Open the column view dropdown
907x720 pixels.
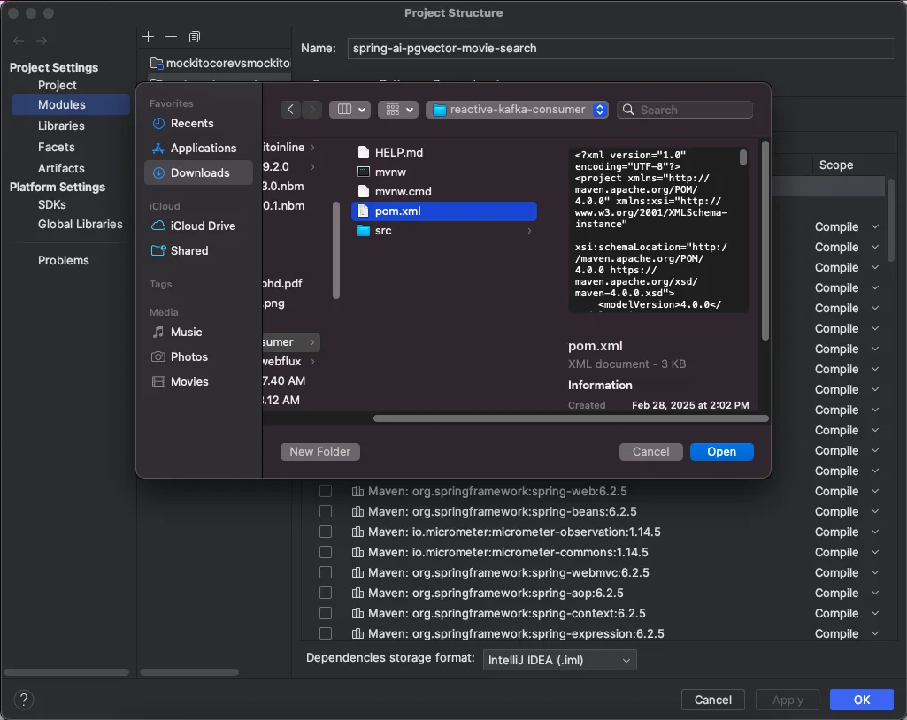point(350,110)
